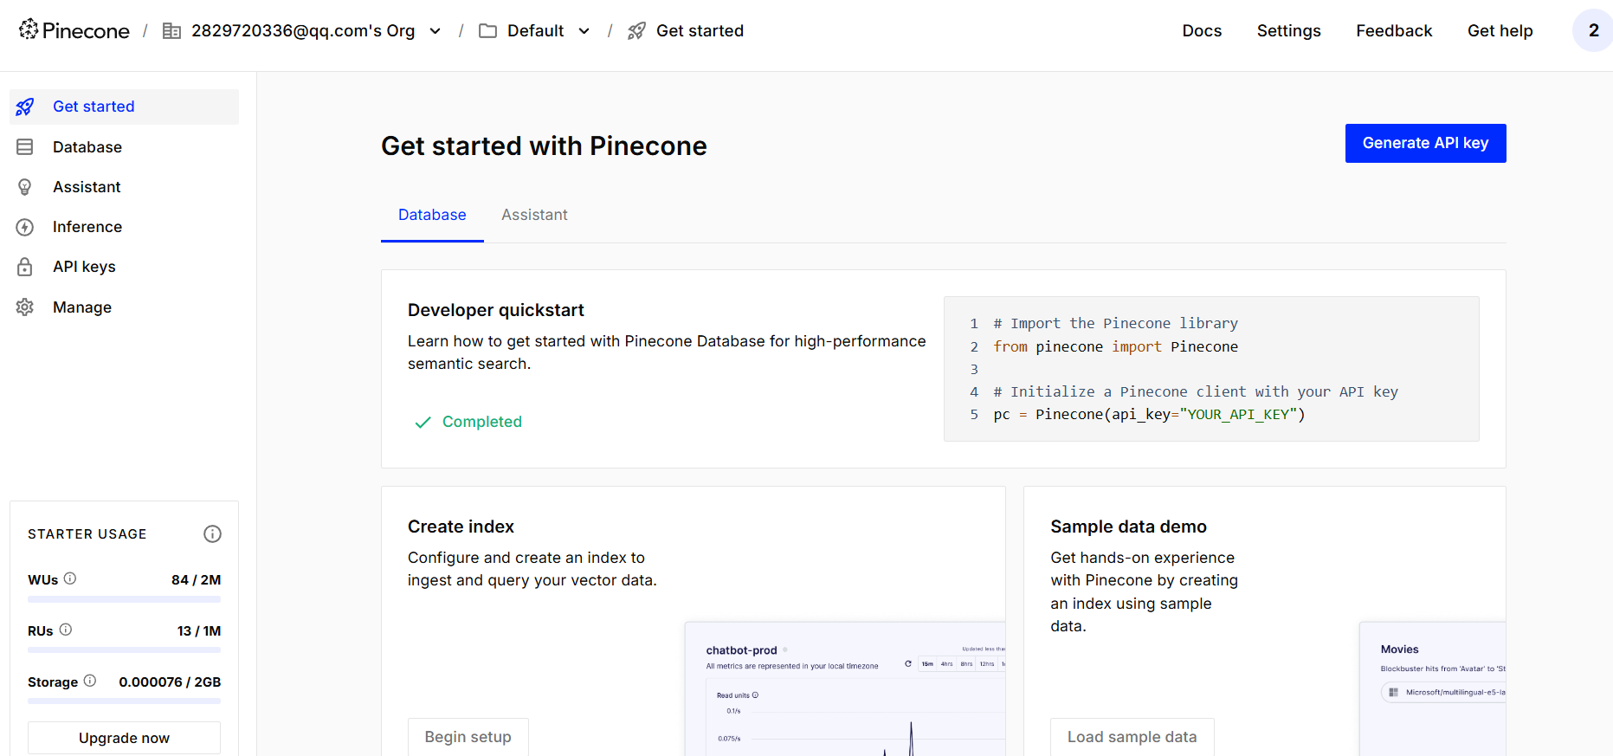Click the Generate API key button
Screen dimensions: 1613x756
tap(1425, 143)
